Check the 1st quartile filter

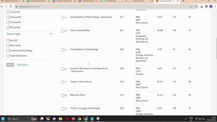[x=8, y=12]
